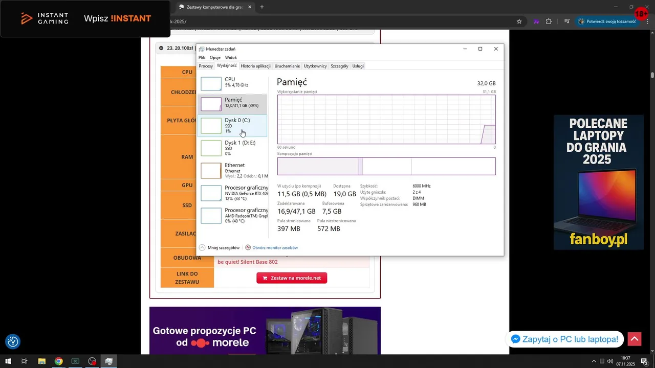Switch to Szczegóły tab
The height and width of the screenshot is (368, 655).
(339, 66)
